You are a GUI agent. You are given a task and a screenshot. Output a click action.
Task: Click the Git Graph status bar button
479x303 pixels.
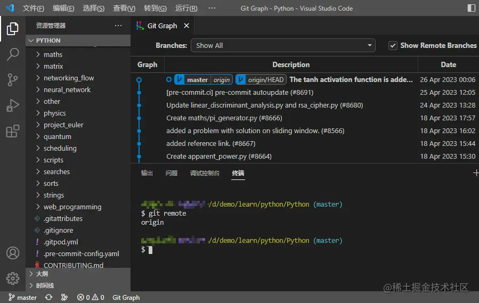[x=126, y=298]
